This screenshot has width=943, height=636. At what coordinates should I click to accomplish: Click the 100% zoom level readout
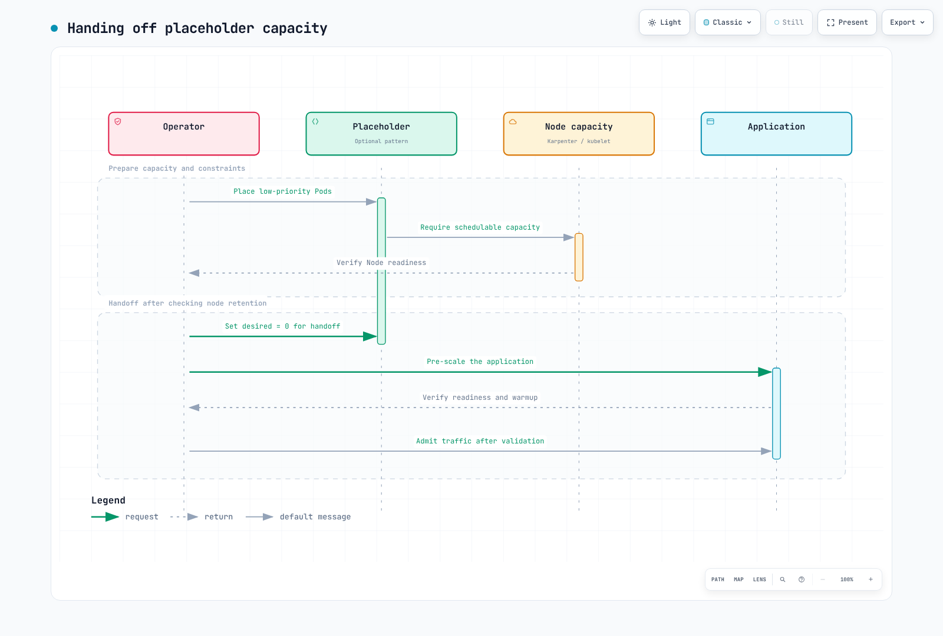pos(847,579)
